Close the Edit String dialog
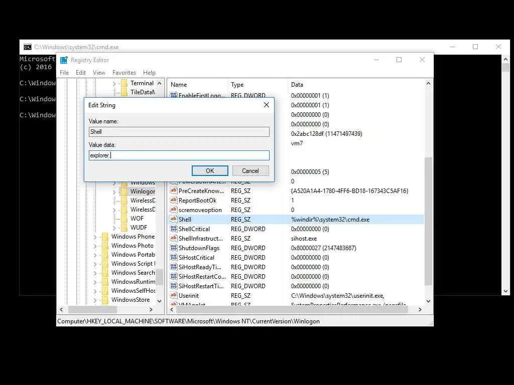514x385 pixels. tap(266, 105)
